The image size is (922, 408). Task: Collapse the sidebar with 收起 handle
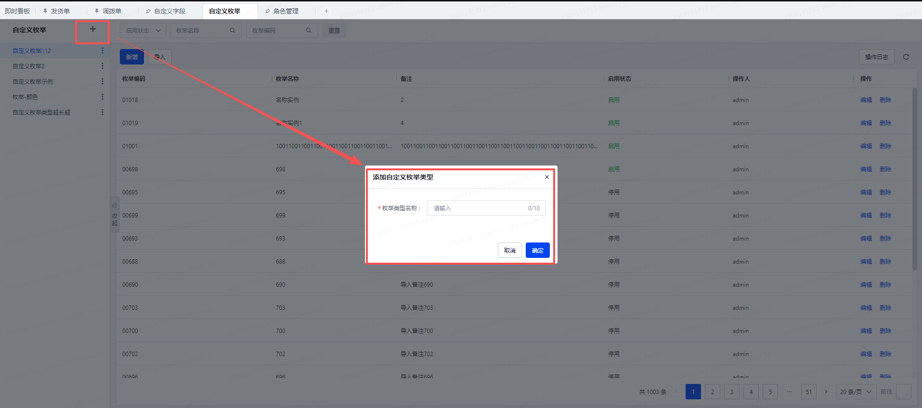115,215
